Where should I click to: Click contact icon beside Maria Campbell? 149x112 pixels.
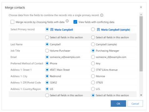pos(52,30)
